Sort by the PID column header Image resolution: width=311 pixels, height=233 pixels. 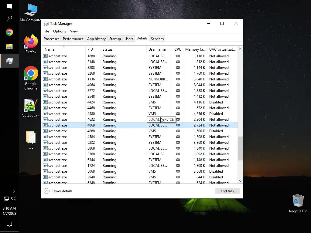pos(93,49)
